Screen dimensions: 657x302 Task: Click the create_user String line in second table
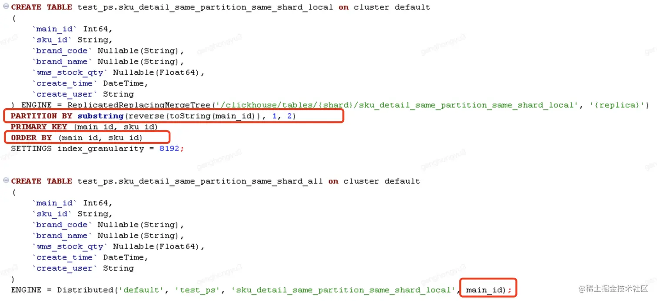point(83,268)
